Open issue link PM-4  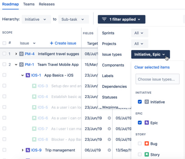(x=29, y=54)
